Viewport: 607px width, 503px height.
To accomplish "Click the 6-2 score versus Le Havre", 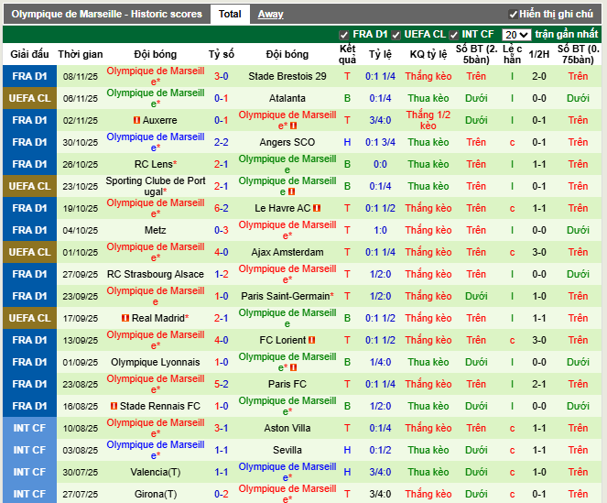I will click(221, 209).
